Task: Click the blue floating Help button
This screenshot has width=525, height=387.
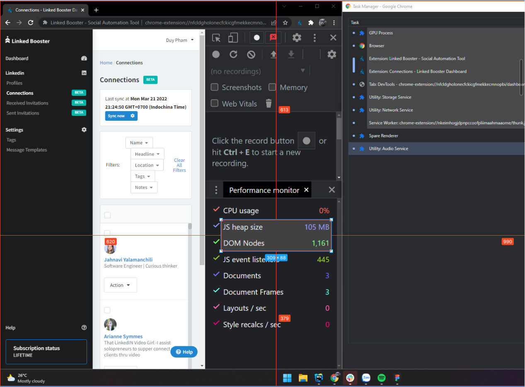Action: (x=184, y=352)
